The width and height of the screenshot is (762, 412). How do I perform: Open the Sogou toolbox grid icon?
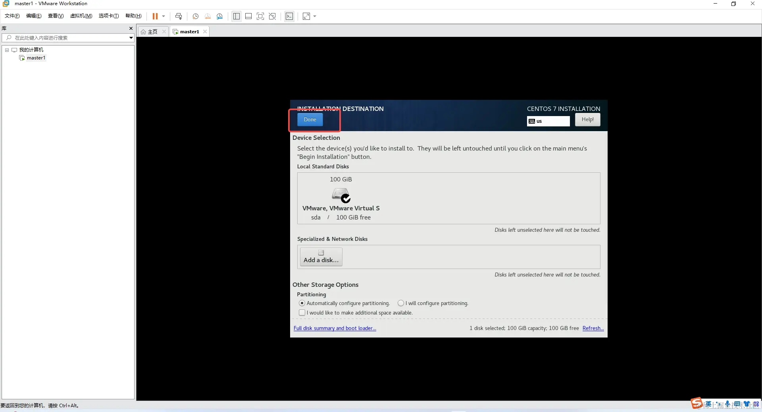(x=756, y=404)
